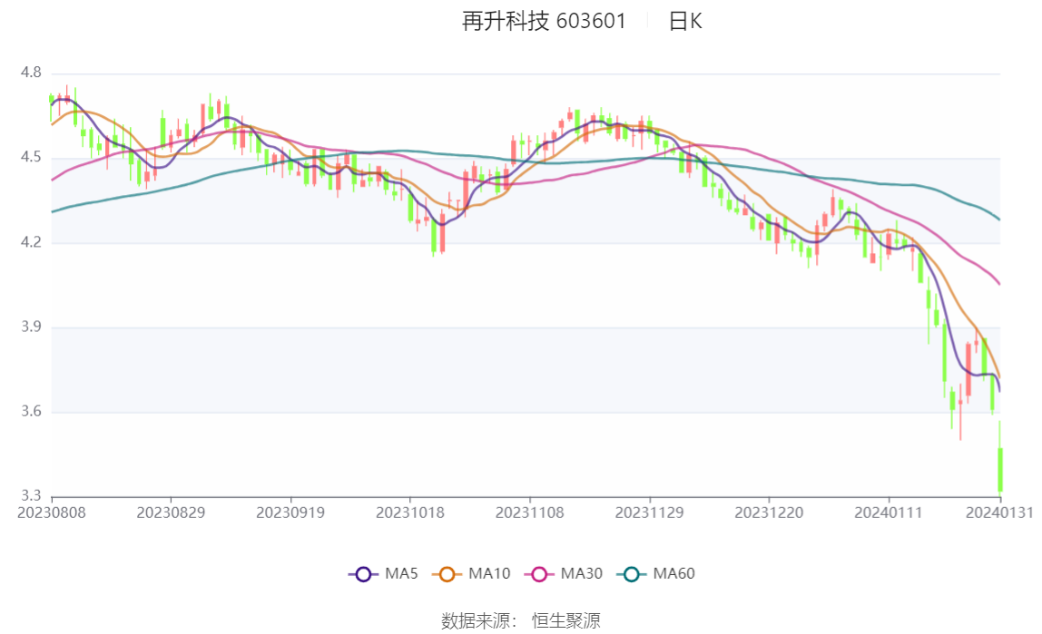Click the purple MA5 legend circle icon

[363, 574]
